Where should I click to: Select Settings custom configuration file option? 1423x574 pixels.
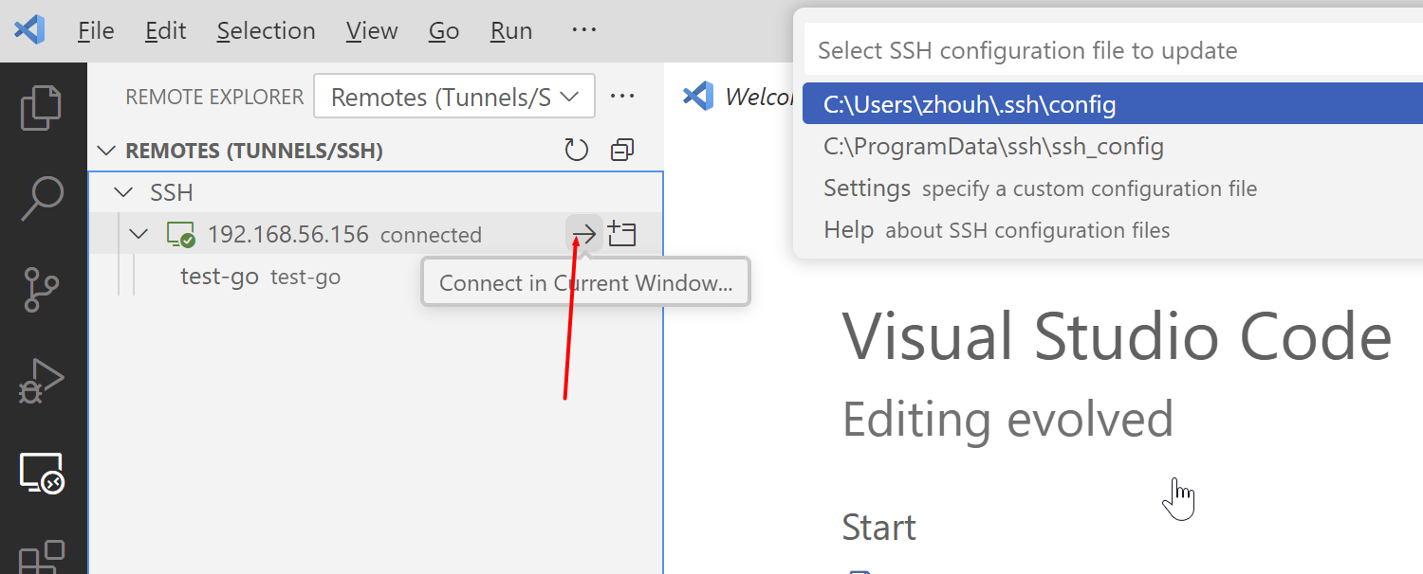click(x=1113, y=188)
